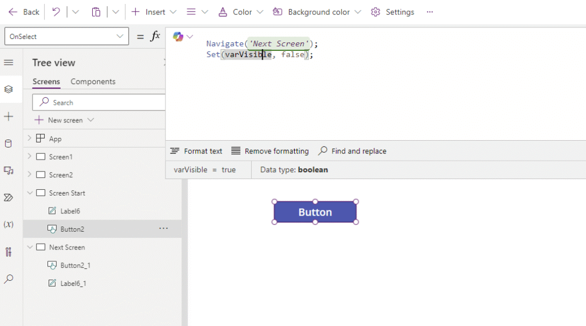The width and height of the screenshot is (586, 326).
Task: Open Button2 more options ellipsis
Action: [x=163, y=228]
